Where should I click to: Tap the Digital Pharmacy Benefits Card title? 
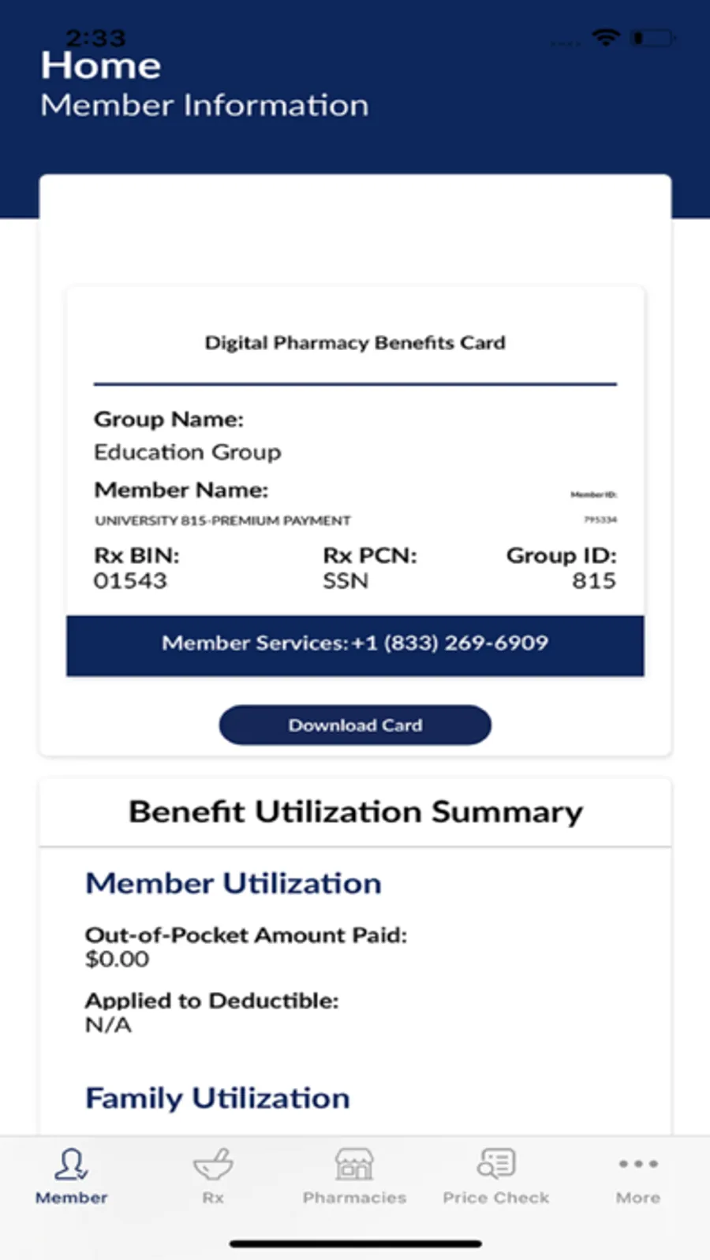tap(355, 342)
